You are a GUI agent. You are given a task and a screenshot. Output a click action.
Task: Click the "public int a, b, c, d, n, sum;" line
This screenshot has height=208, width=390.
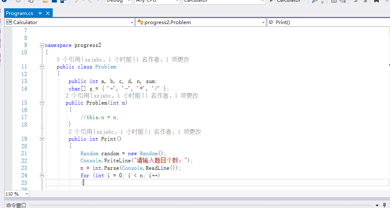(x=113, y=81)
